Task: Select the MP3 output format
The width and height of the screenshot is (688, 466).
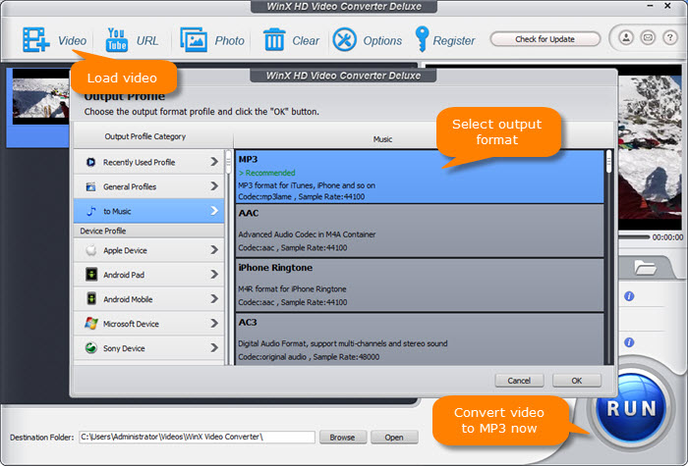Action: [x=420, y=177]
